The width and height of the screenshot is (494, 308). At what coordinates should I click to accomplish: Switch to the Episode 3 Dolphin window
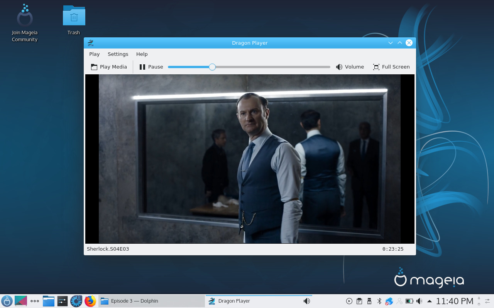[135, 301]
